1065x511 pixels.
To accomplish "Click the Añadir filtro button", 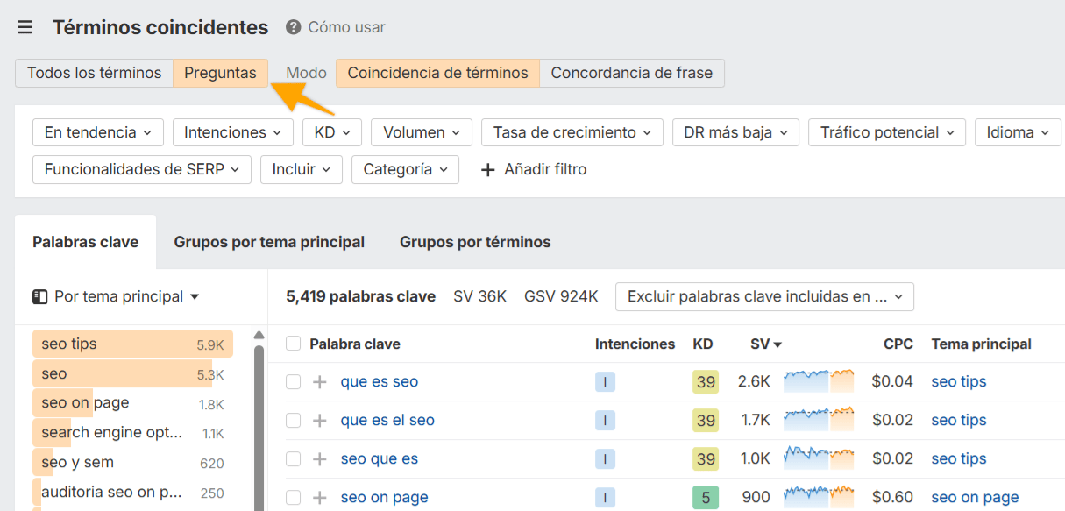I will 534,170.
